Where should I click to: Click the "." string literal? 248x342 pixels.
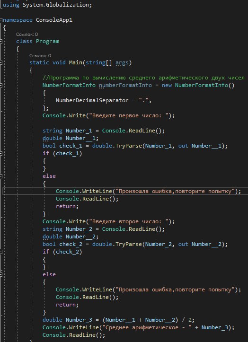tap(143, 100)
